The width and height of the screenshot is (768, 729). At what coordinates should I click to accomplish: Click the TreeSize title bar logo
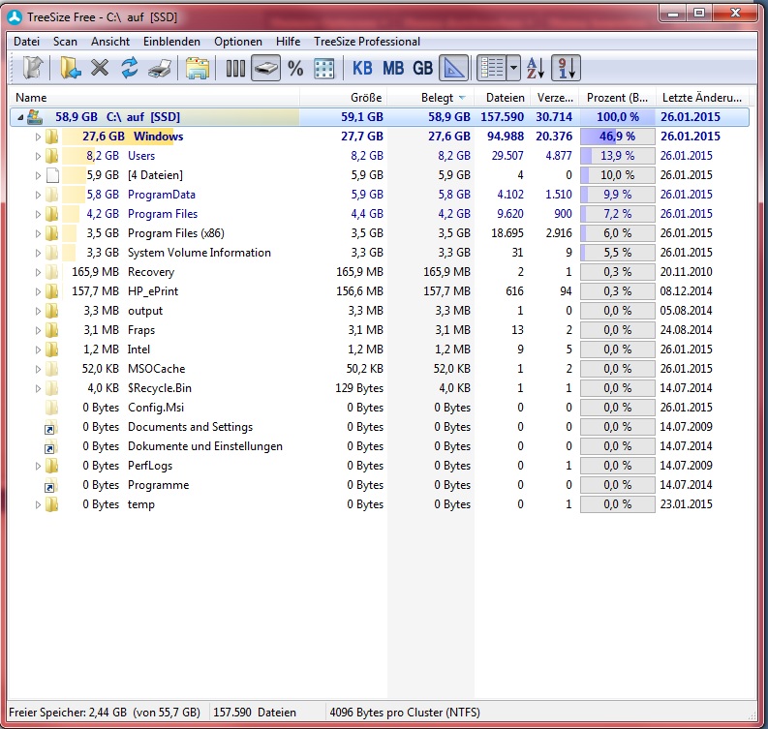point(15,17)
